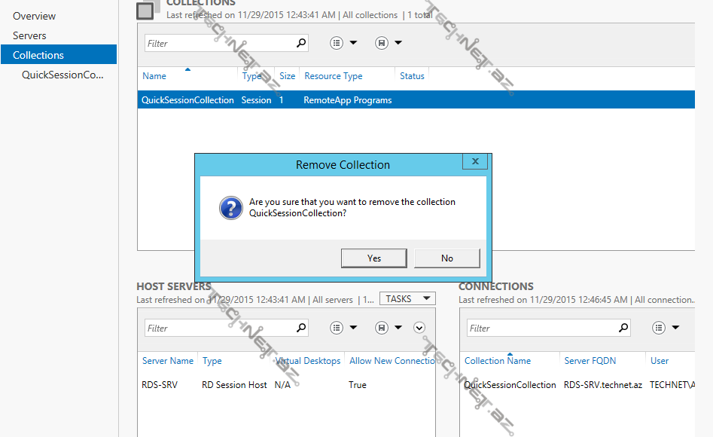Select Servers in the left navigation
Screen dimensions: 713x437
29,35
